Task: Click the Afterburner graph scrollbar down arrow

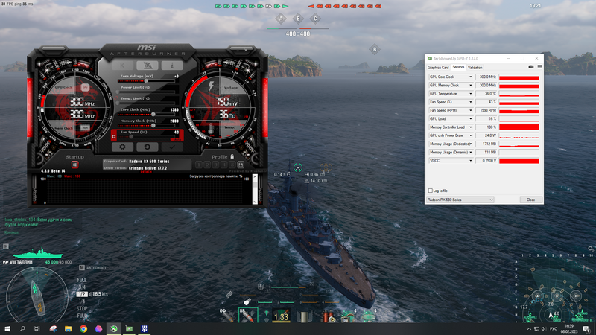Action: 255,201
